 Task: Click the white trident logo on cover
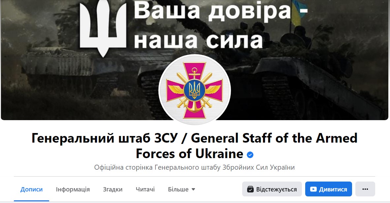coord(103,28)
